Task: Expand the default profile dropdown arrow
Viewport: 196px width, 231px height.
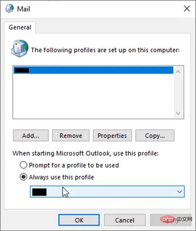Action: 179,192
